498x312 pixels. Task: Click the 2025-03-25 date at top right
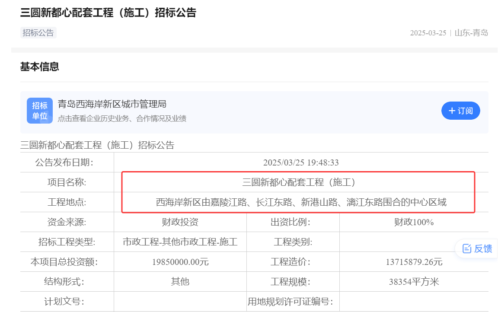(x=428, y=33)
